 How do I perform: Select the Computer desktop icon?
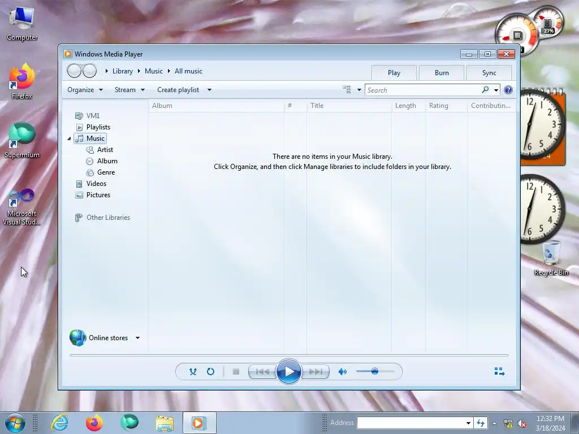pyautogui.click(x=22, y=24)
